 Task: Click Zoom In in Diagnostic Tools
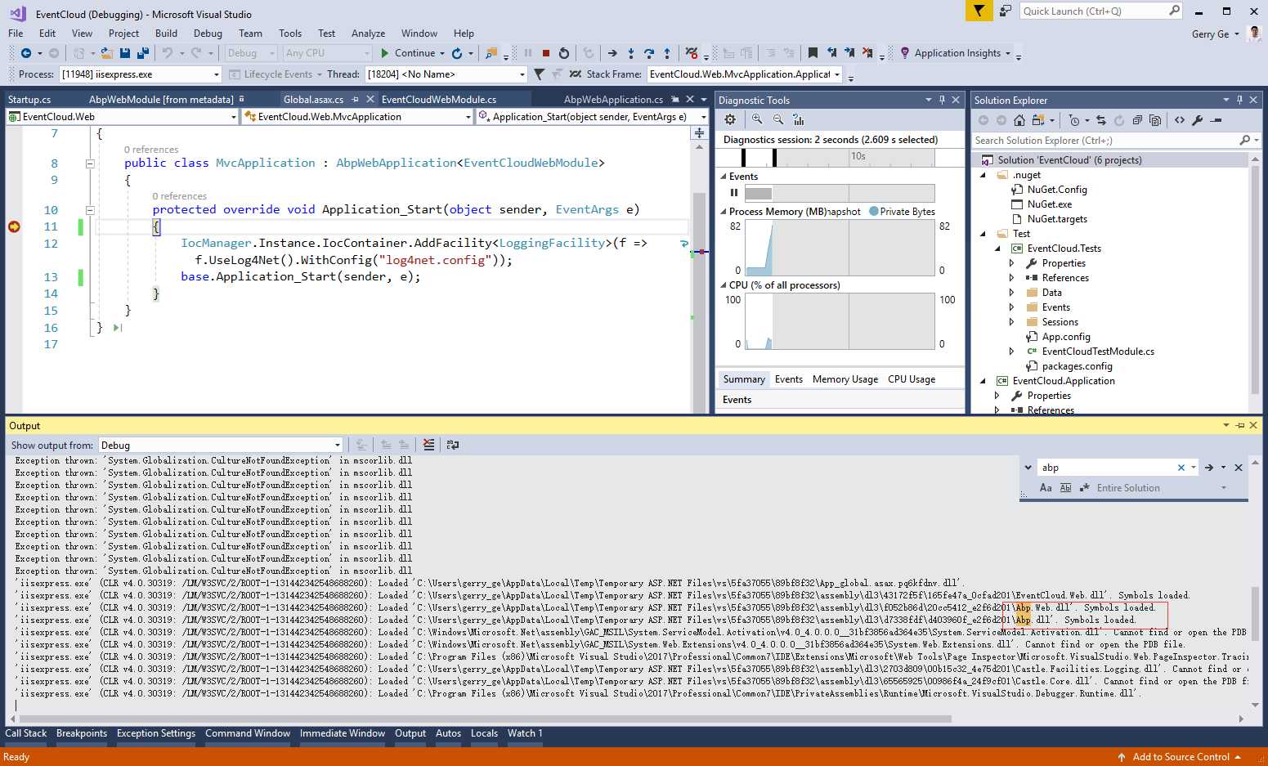[757, 119]
